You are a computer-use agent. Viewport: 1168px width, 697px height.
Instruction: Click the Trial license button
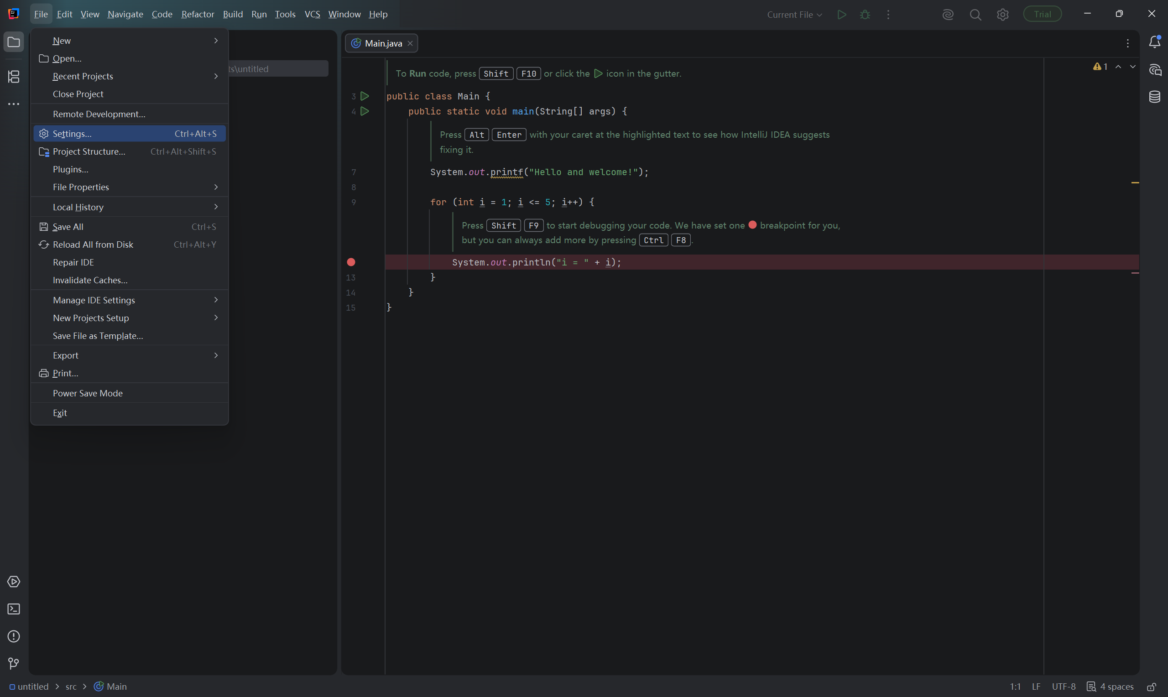tap(1042, 14)
